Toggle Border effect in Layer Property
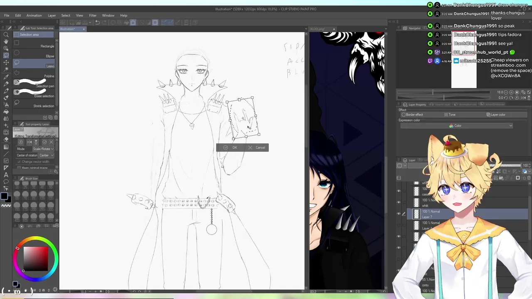The width and height of the screenshot is (532, 299). (412, 115)
